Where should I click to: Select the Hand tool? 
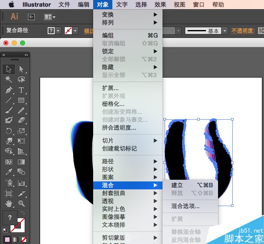click(9, 204)
